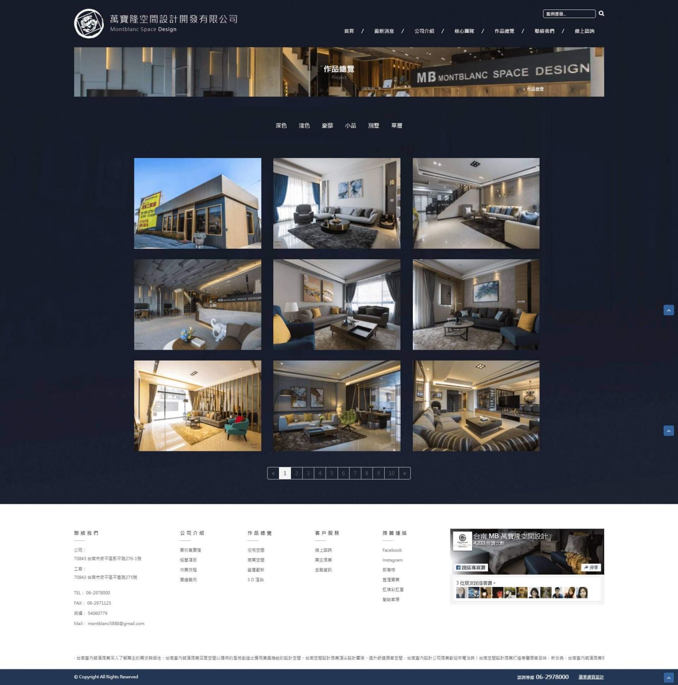Filter projects by 別墅 category
678x685 pixels.
(373, 126)
